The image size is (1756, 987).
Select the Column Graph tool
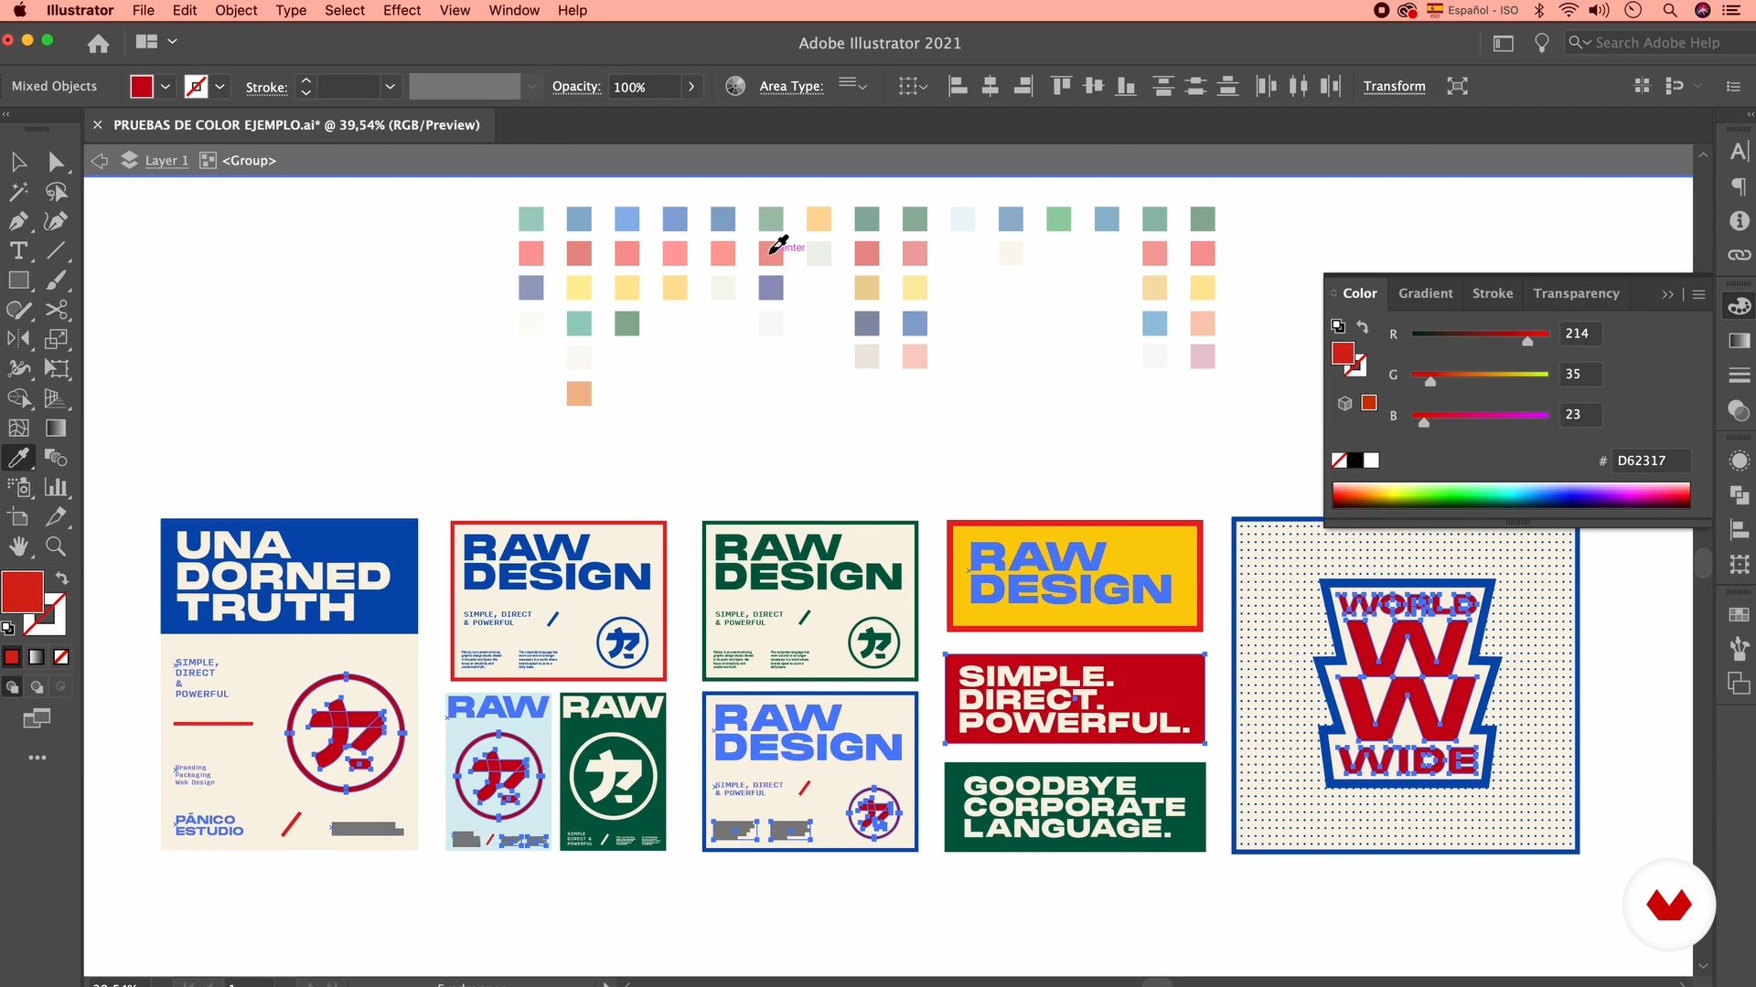click(56, 487)
